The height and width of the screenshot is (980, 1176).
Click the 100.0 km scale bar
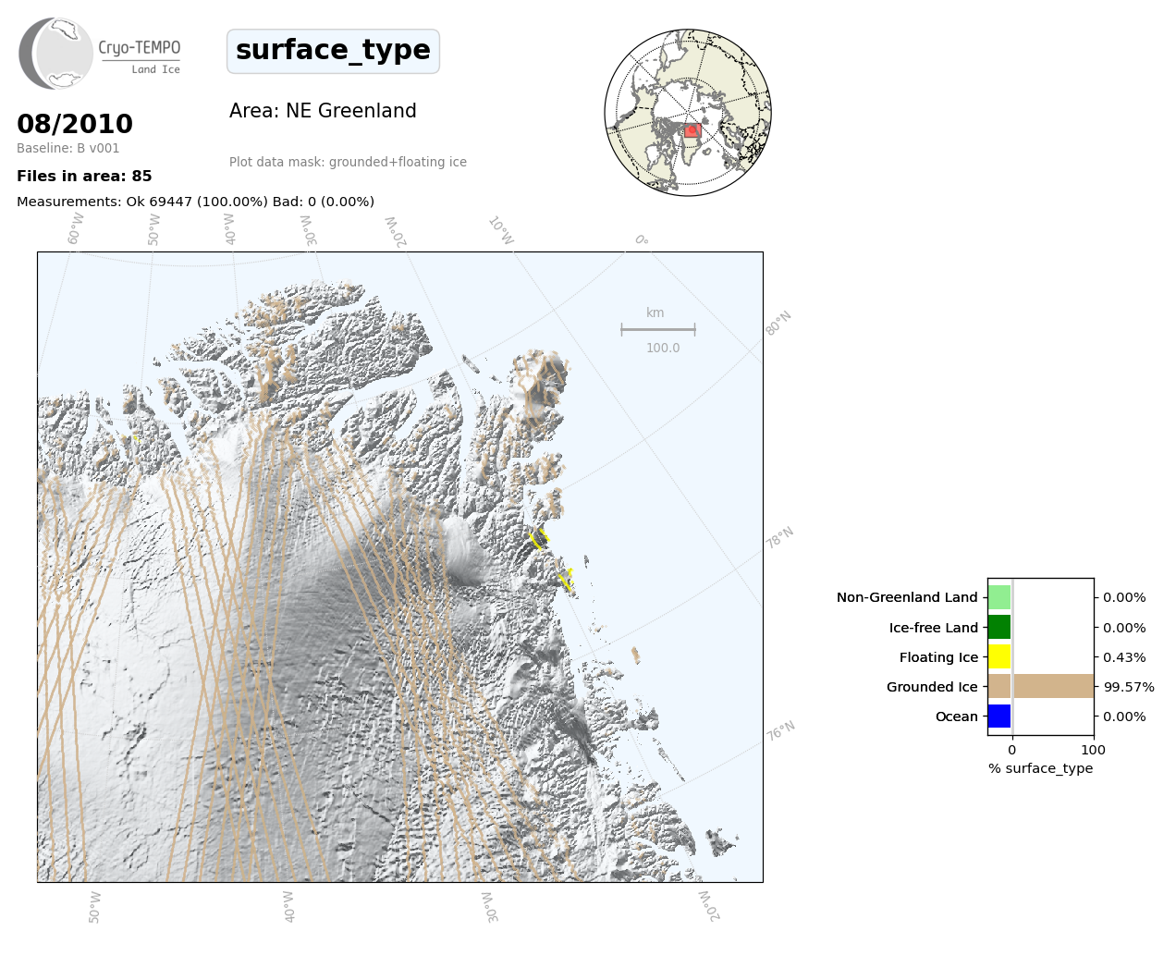point(657,329)
